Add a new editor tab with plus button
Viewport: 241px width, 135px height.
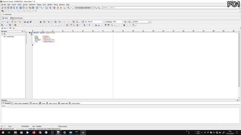[14, 28]
